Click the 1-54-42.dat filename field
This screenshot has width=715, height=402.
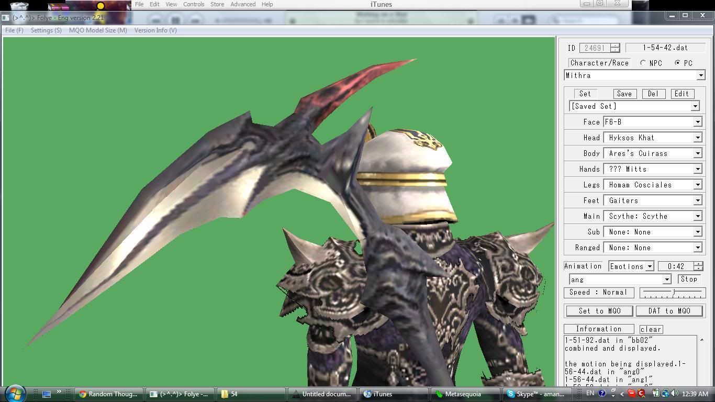click(665, 48)
